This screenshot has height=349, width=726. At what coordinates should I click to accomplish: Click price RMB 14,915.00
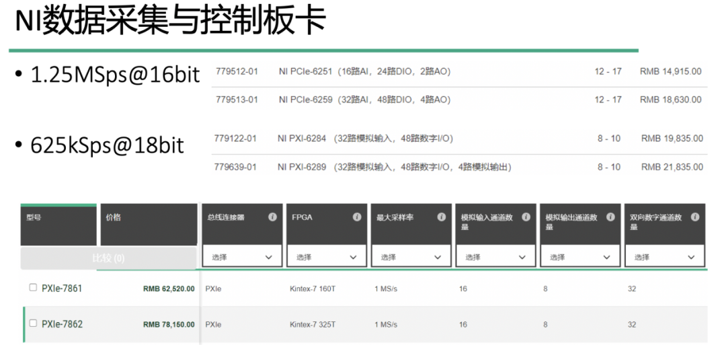coord(670,71)
